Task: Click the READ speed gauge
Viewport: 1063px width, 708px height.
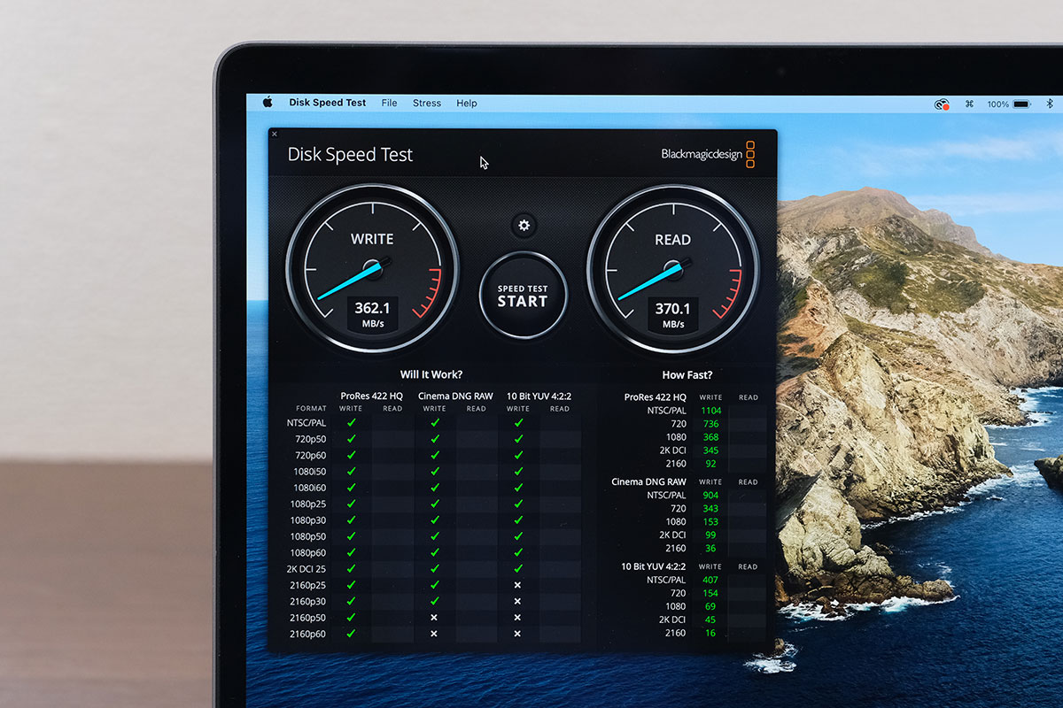Action: [x=673, y=268]
